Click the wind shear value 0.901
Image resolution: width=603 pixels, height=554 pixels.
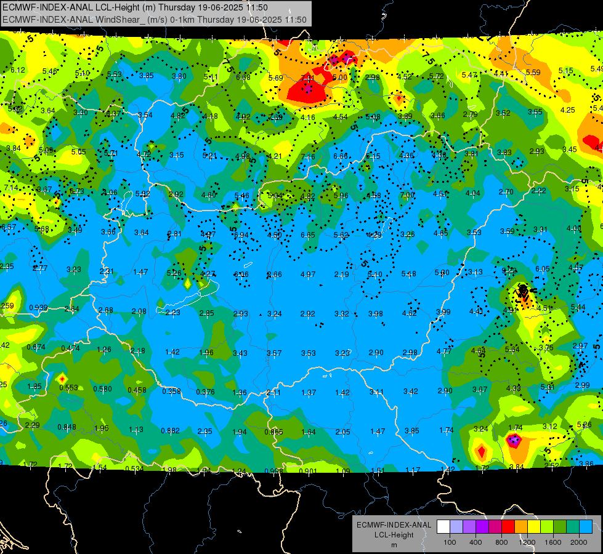pyautogui.click(x=308, y=471)
